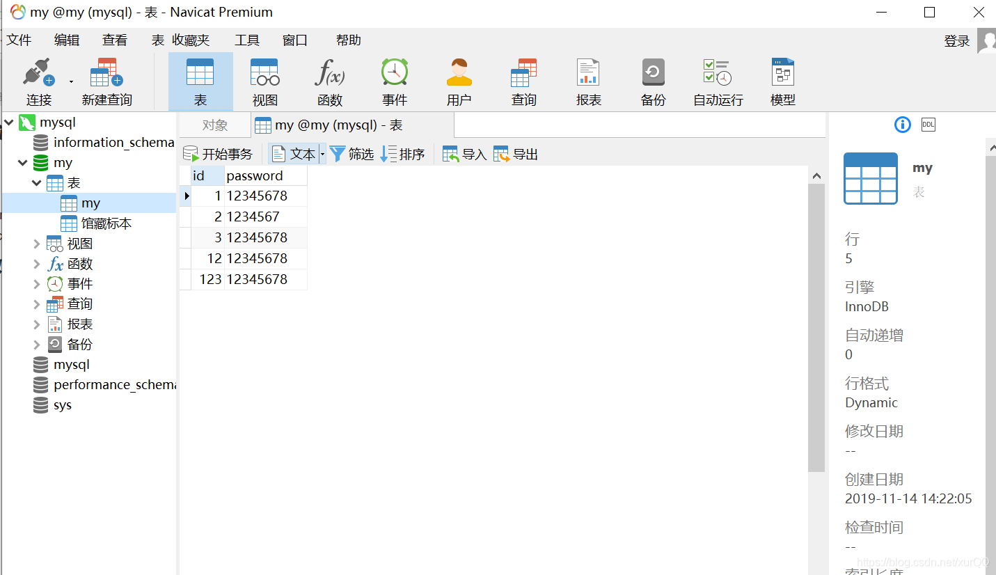The height and width of the screenshot is (575, 996).
Task: Select the id cell with value 12
Action: (x=207, y=258)
